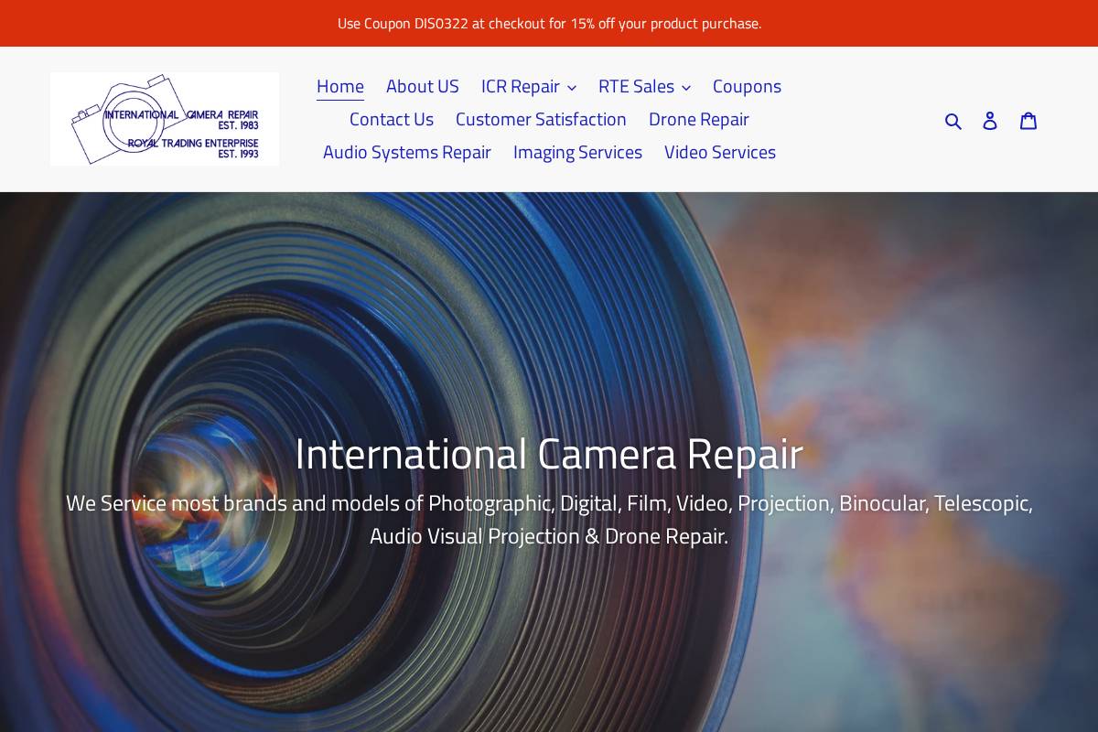This screenshot has width=1098, height=732.
Task: Navigate to Contact Us
Action: click(x=392, y=119)
